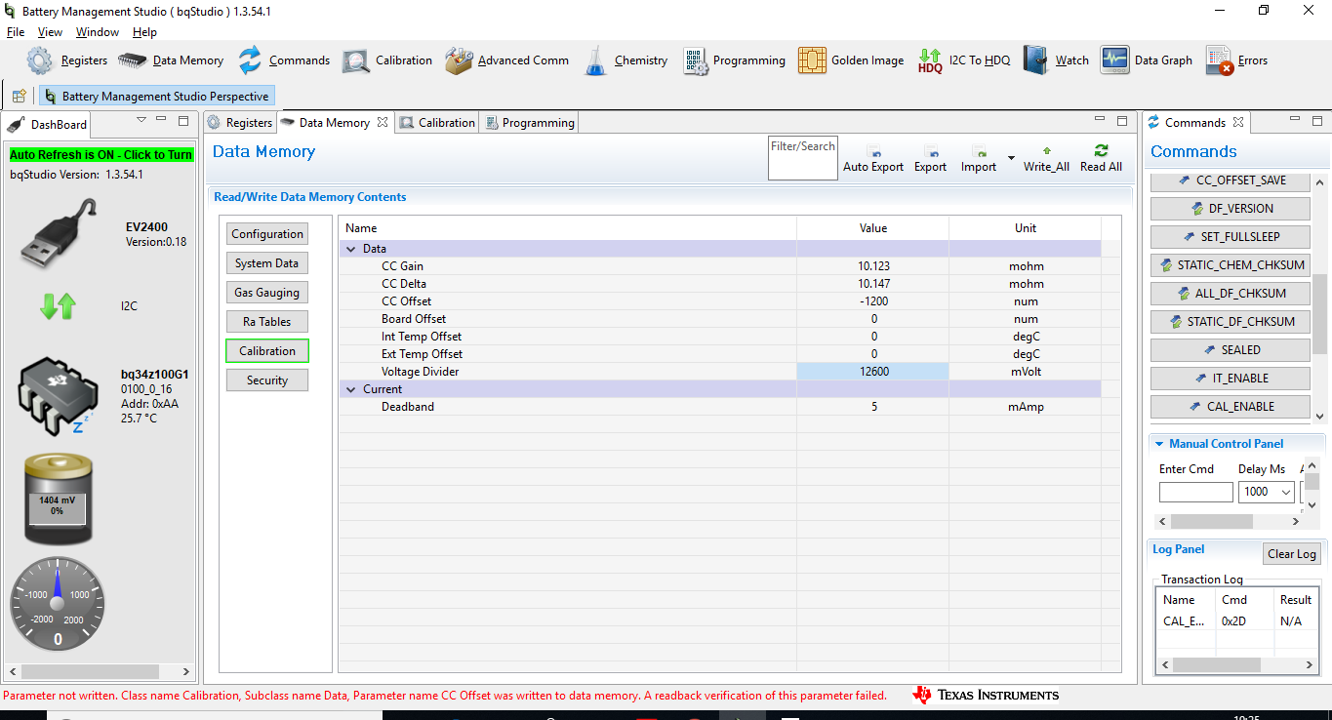The width and height of the screenshot is (1332, 720).
Task: Select the CC Offset value -1200
Action: tap(873, 301)
